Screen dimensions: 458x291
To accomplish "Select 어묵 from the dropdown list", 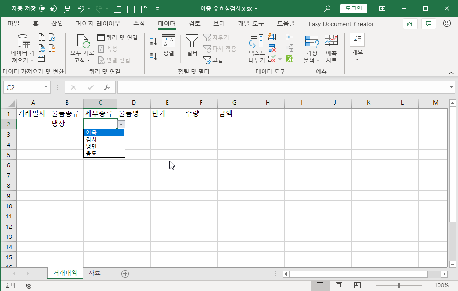I will [x=104, y=132].
